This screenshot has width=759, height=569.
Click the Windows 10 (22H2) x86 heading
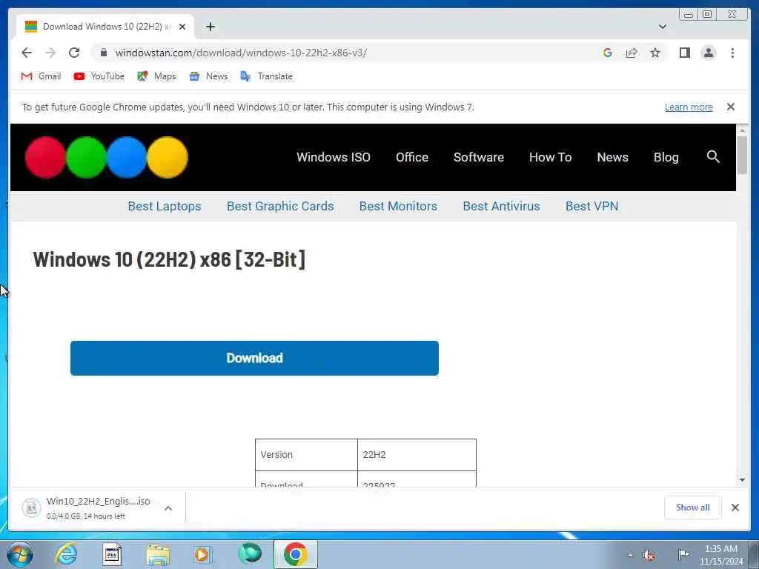[169, 259]
